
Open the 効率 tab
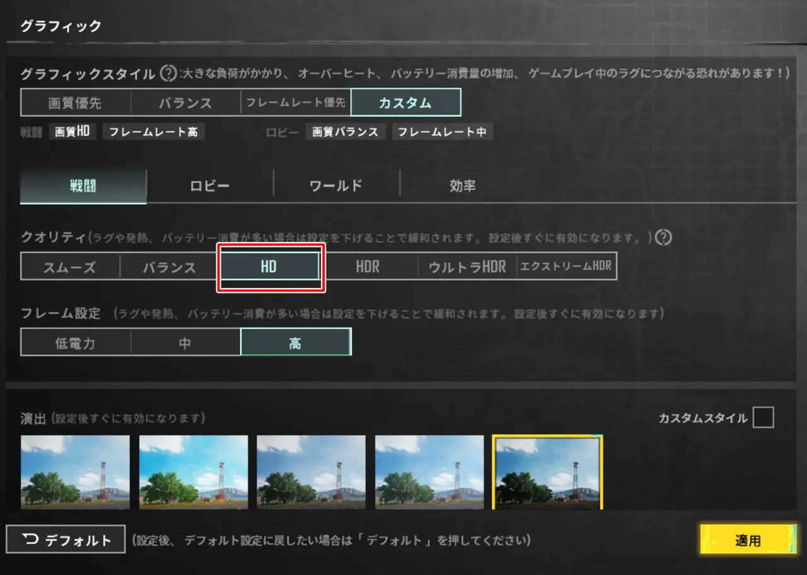pyautogui.click(x=463, y=186)
